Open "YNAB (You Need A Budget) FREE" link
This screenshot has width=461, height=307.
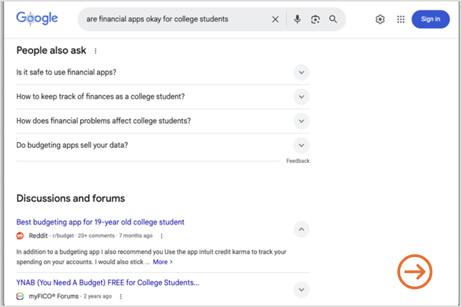click(x=108, y=283)
